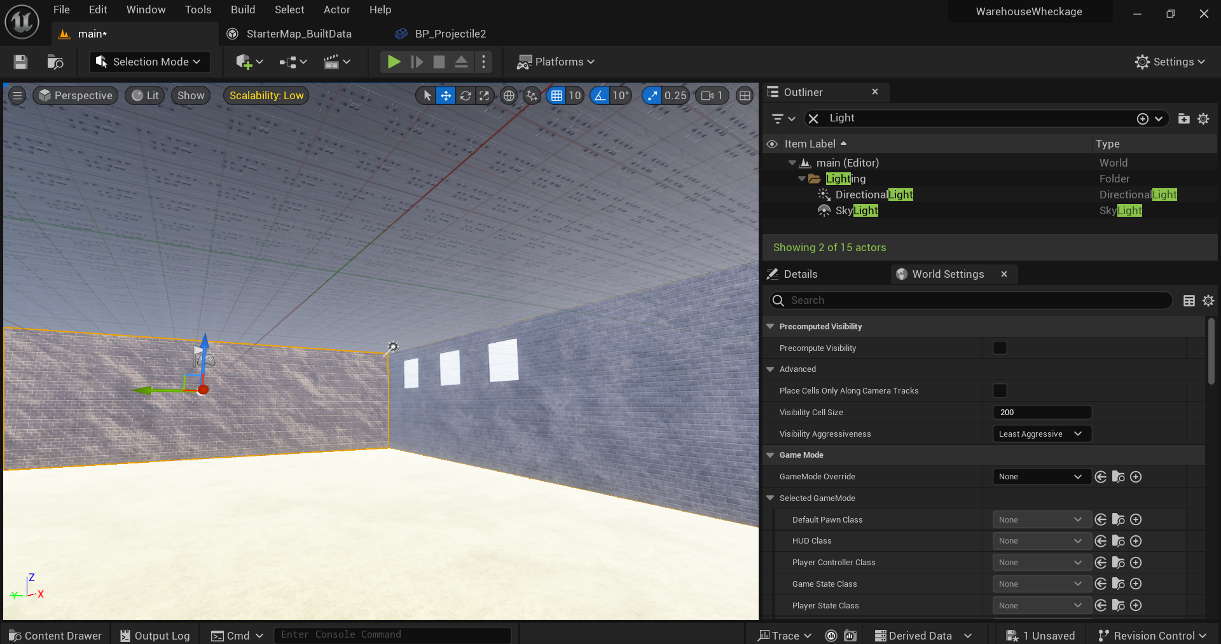Open the Content Drawer

(x=55, y=636)
